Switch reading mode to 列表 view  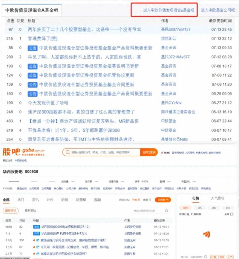point(136,200)
